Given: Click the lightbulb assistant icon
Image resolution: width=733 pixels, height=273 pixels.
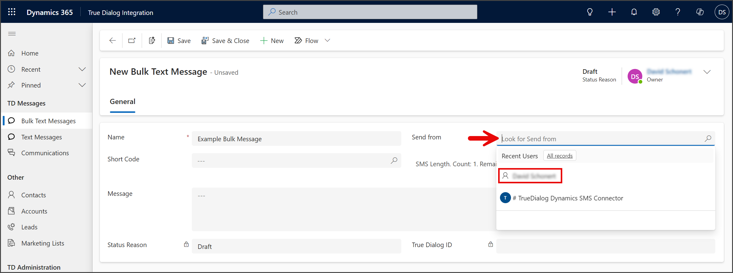Looking at the screenshot, I should [590, 12].
